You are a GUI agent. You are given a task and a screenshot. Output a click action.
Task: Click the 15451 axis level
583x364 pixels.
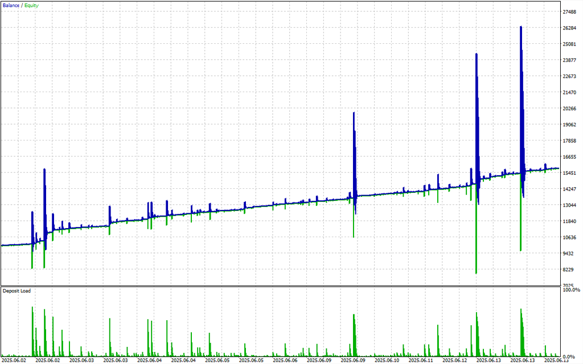pyautogui.click(x=570, y=173)
